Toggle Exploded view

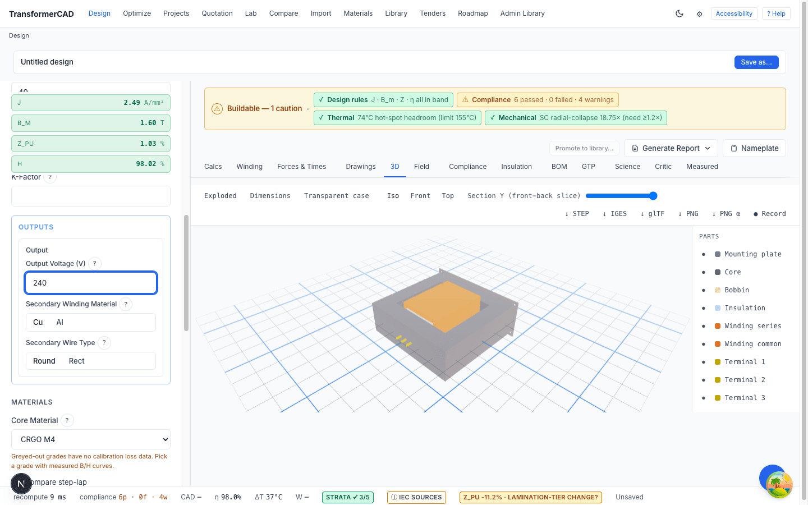tap(221, 196)
